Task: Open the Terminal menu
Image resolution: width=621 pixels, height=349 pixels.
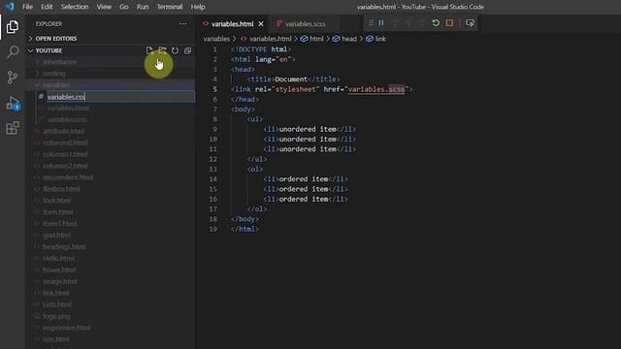Action: [170, 7]
